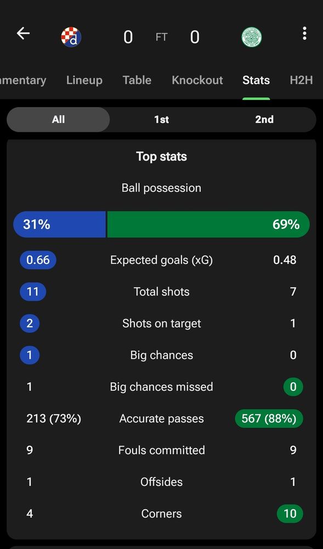The width and height of the screenshot is (323, 549).
Task: Tap the green 69% possession bar
Action: click(208, 225)
